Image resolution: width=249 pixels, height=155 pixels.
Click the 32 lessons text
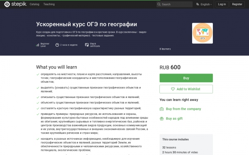169,148
